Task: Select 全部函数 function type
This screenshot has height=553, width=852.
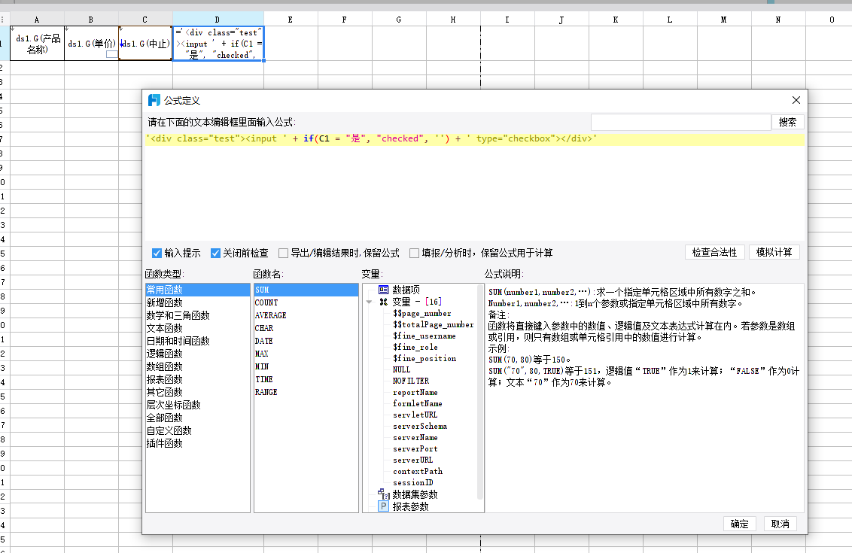Action: click(x=198, y=418)
